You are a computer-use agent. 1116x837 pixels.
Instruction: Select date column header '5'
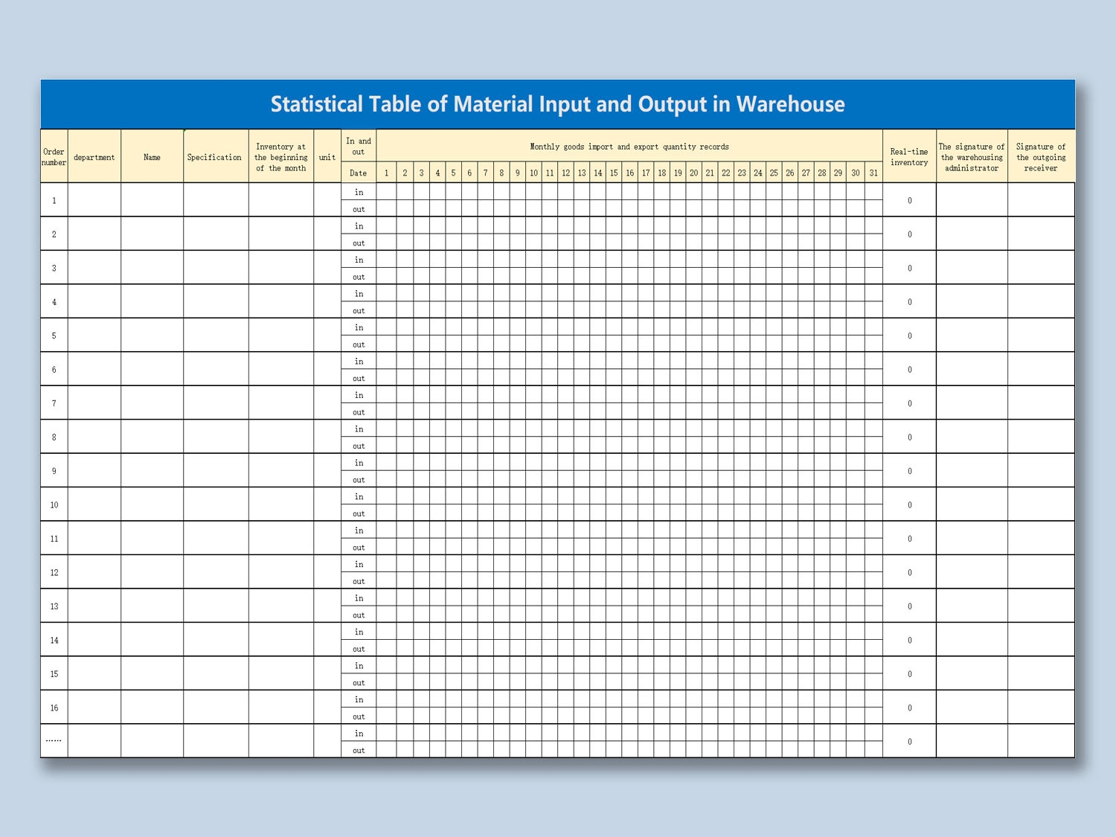pyautogui.click(x=453, y=173)
